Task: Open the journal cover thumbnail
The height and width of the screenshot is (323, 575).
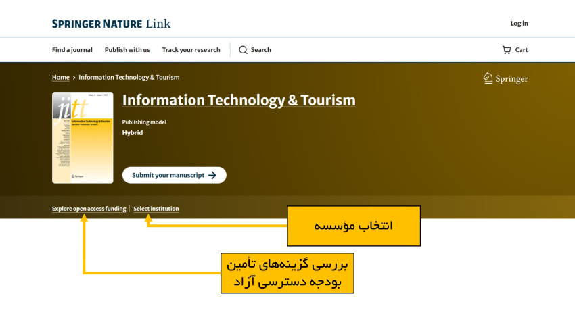Action: point(83,138)
